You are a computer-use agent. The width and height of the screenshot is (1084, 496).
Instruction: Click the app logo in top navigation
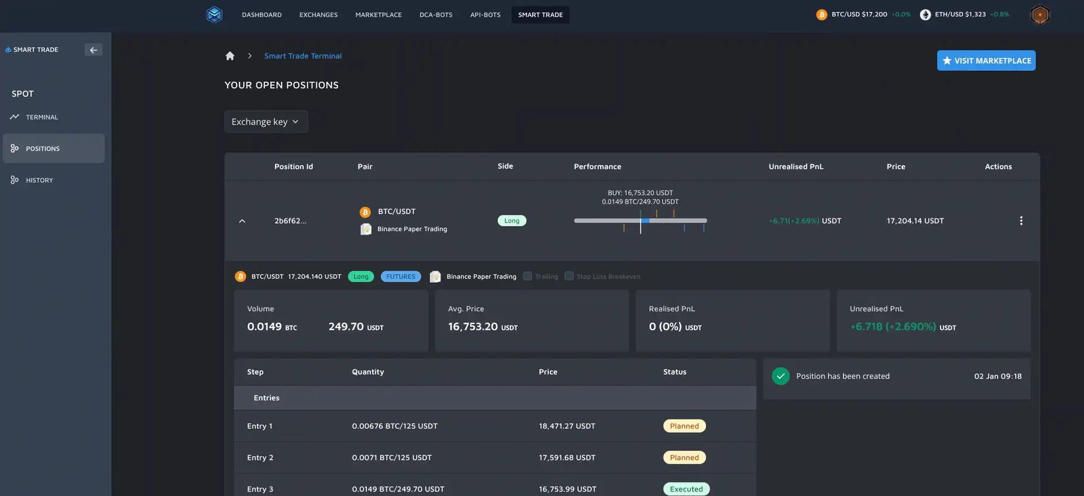215,15
